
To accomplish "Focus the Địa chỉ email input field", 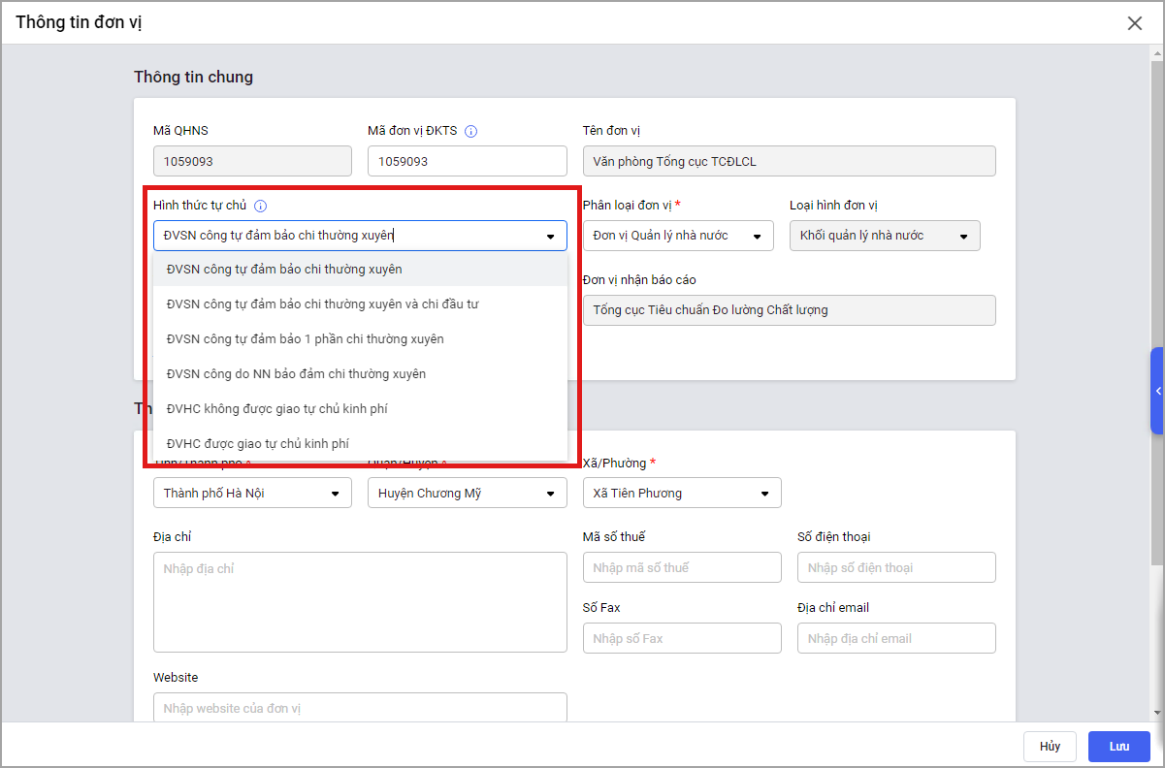I will coord(896,638).
